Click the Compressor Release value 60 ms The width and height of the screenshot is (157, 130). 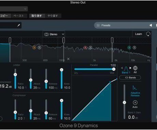(x=52, y=118)
